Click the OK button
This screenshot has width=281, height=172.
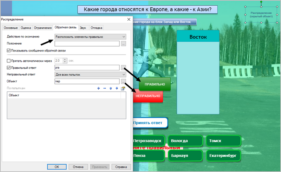pos(57,167)
